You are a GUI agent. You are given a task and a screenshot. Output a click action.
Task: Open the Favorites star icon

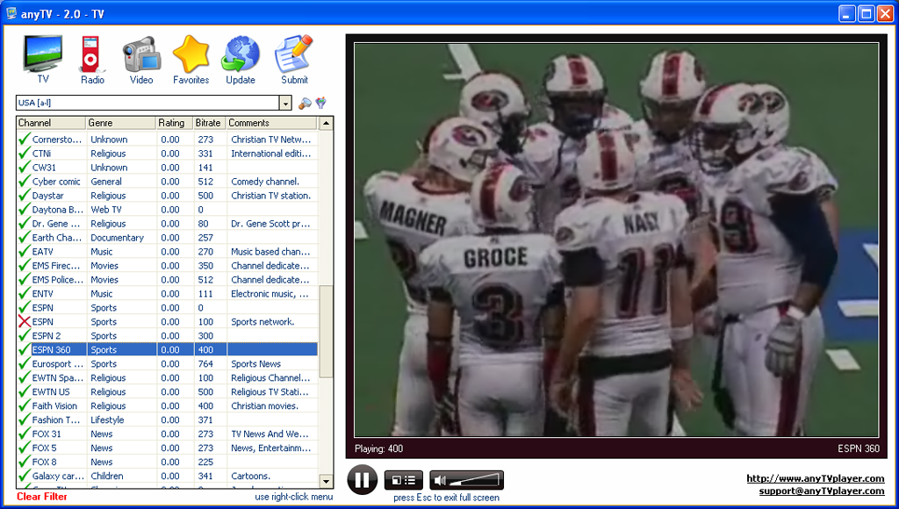pos(191,58)
